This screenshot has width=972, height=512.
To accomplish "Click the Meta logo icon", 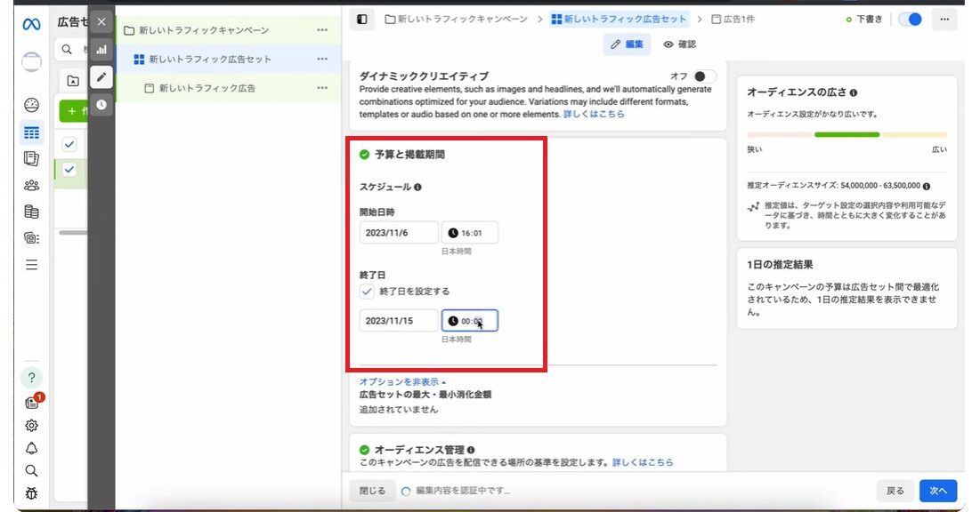I will [x=32, y=24].
